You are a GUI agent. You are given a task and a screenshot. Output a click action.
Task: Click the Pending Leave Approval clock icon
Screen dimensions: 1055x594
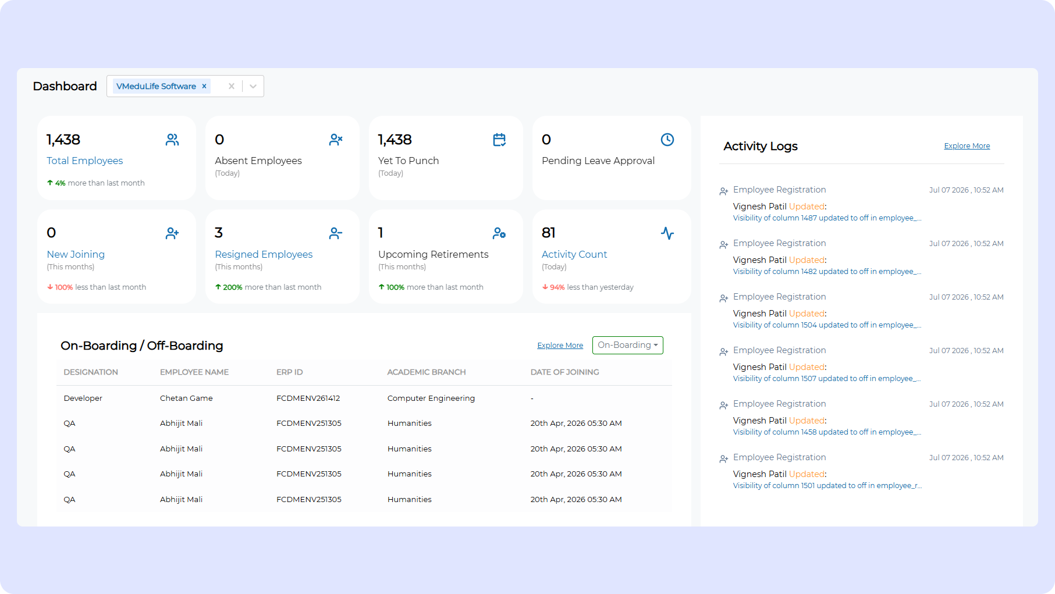pyautogui.click(x=667, y=140)
